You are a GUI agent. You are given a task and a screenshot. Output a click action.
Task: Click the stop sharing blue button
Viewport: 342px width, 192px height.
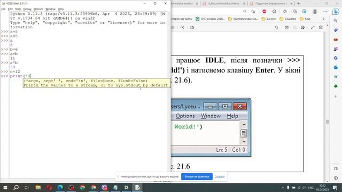pos(197,177)
